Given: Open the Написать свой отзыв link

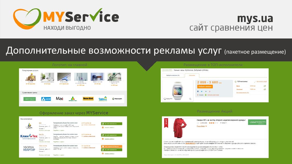Looking at the screenshot, I should [x=213, y=95].
